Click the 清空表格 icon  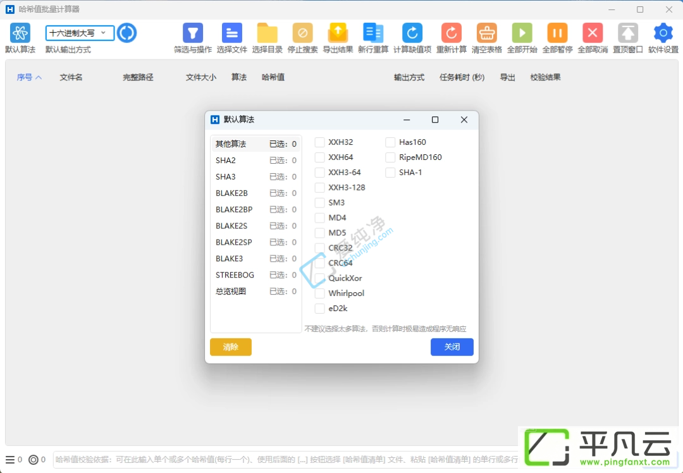486,33
